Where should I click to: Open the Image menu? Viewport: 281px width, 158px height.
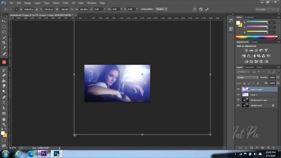coord(28,3)
